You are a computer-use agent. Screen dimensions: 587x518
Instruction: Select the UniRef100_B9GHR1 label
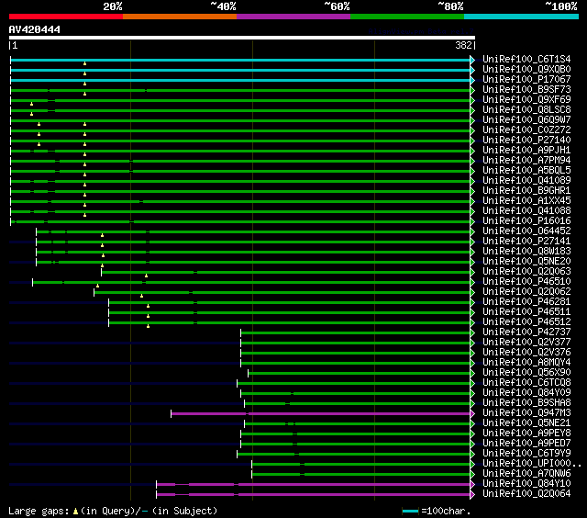(526, 191)
